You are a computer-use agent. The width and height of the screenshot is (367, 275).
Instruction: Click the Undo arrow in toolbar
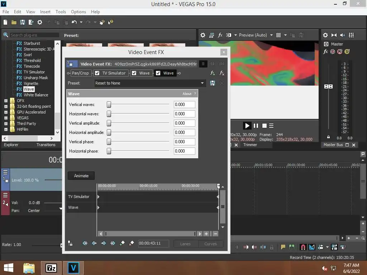click(x=74, y=22)
